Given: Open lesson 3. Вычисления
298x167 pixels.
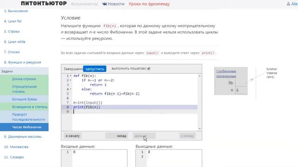Looking at the screenshot, I should pos(16,11).
